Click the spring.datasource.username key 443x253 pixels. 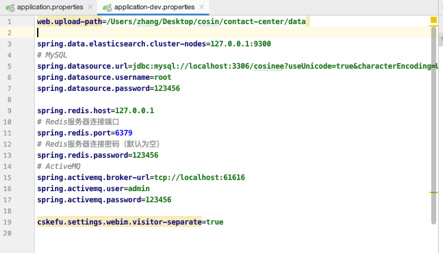(x=93, y=77)
